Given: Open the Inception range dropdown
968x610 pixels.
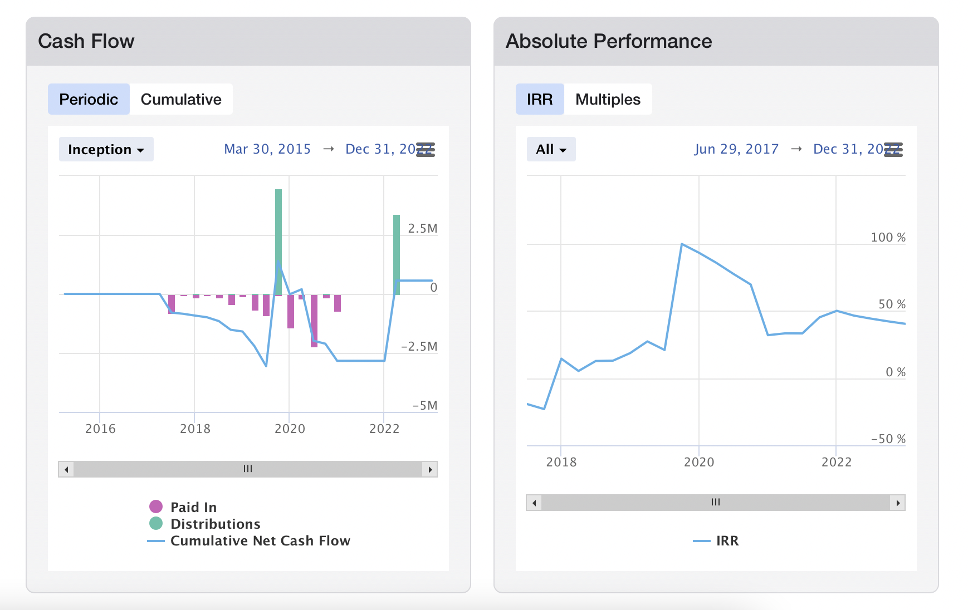Looking at the screenshot, I should click(x=106, y=149).
